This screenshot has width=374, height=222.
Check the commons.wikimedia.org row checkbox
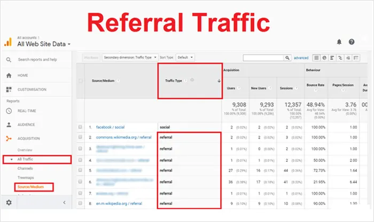click(x=80, y=137)
